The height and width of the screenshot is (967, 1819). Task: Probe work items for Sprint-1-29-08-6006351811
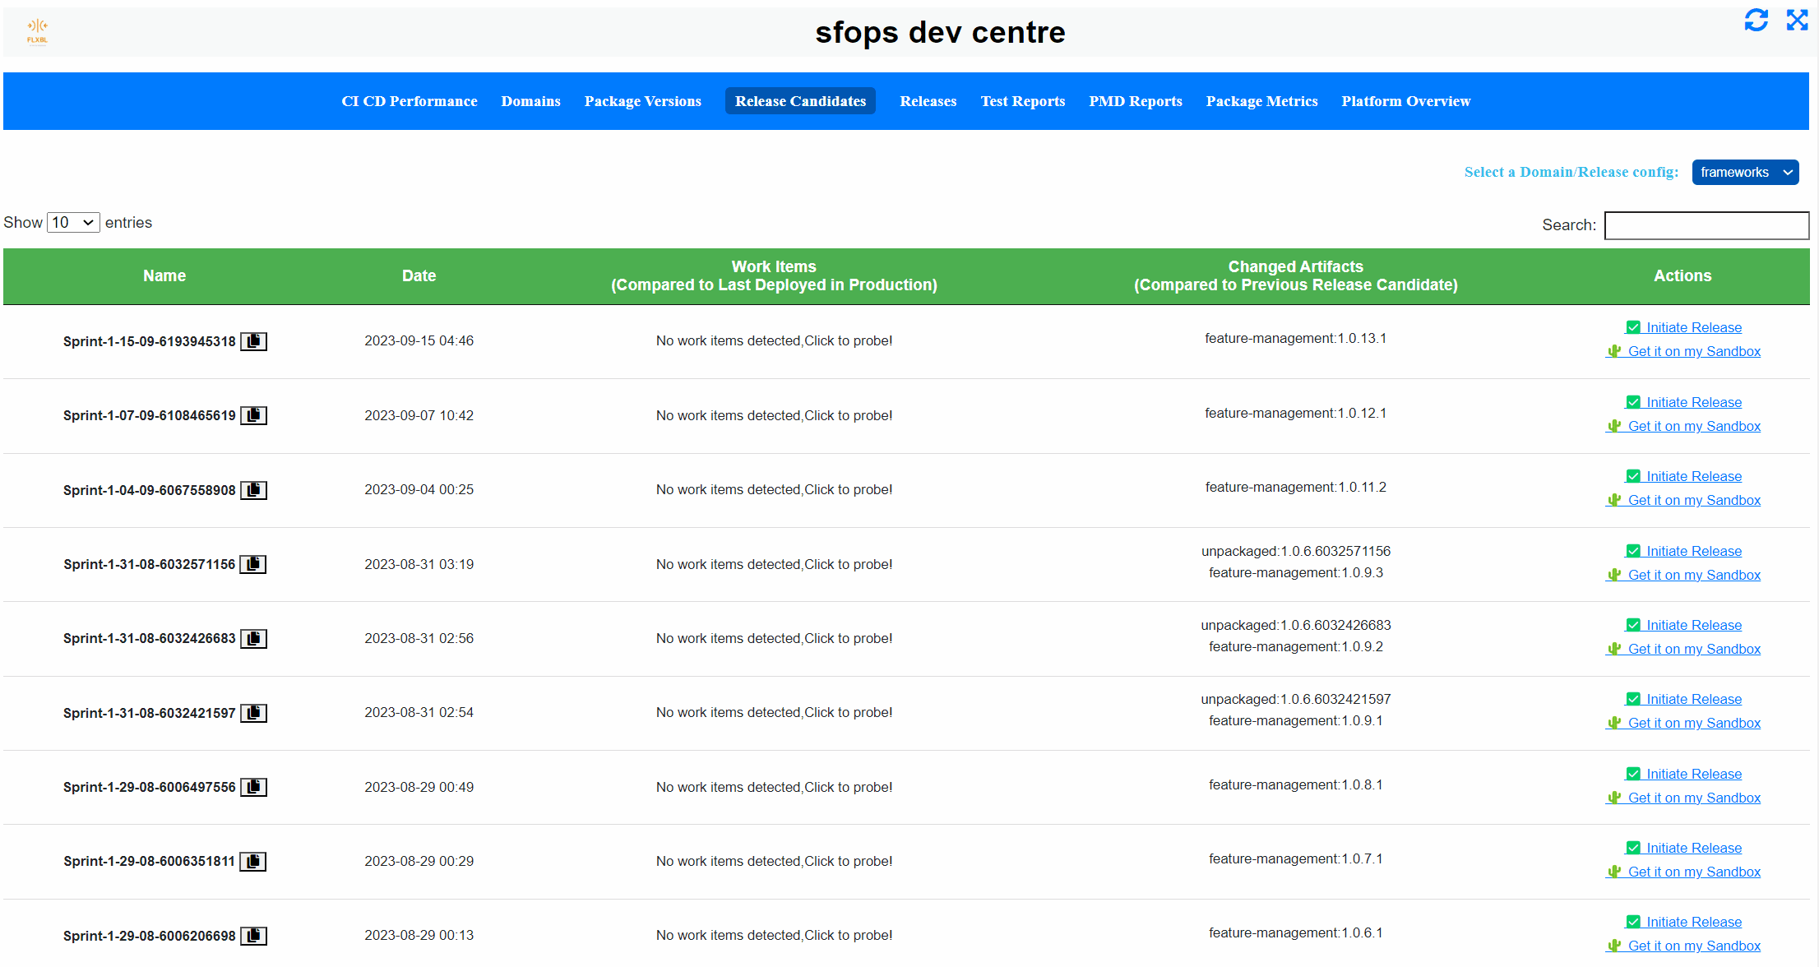point(773,861)
